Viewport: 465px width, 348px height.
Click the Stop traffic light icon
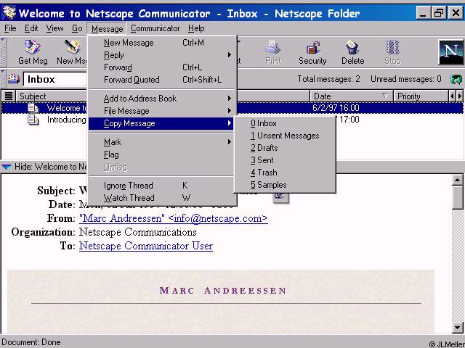392,47
